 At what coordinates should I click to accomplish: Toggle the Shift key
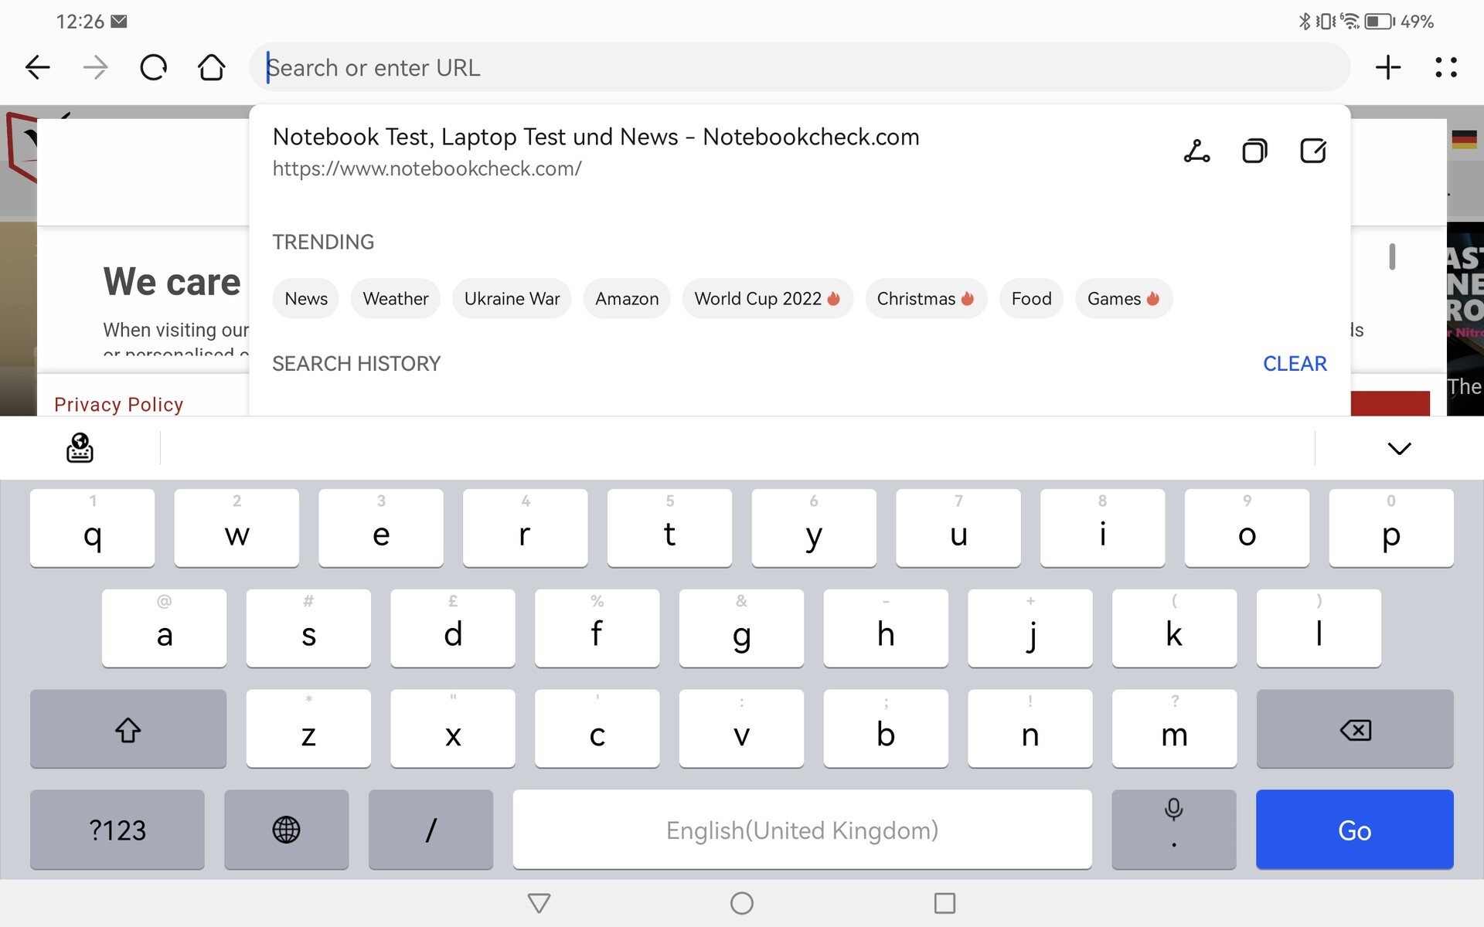(x=128, y=729)
